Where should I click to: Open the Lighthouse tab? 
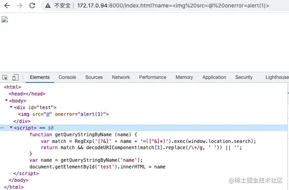(277, 77)
